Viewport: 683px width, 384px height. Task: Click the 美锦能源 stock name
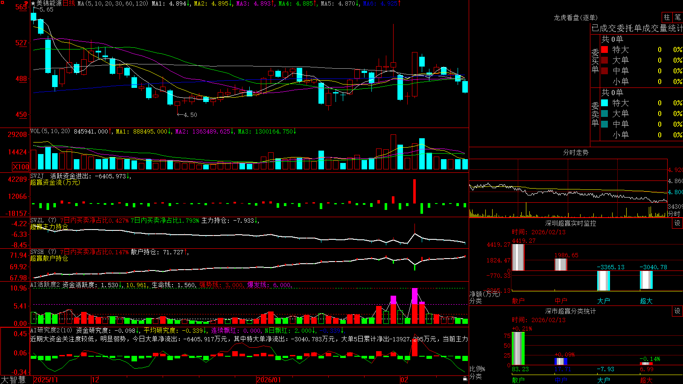click(49, 3)
